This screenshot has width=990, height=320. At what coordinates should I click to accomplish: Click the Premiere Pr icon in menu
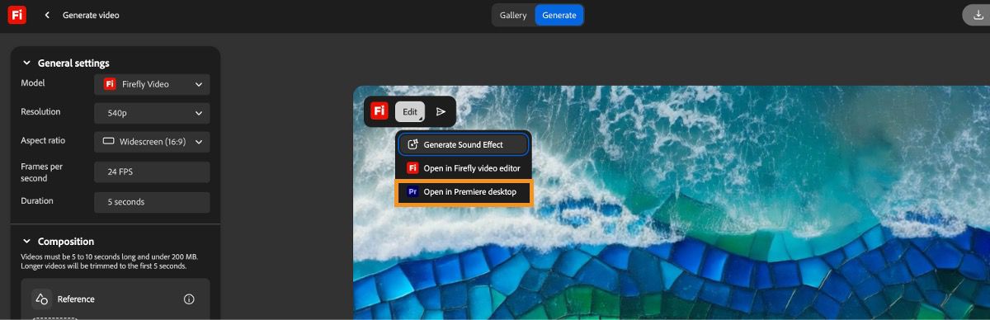412,192
